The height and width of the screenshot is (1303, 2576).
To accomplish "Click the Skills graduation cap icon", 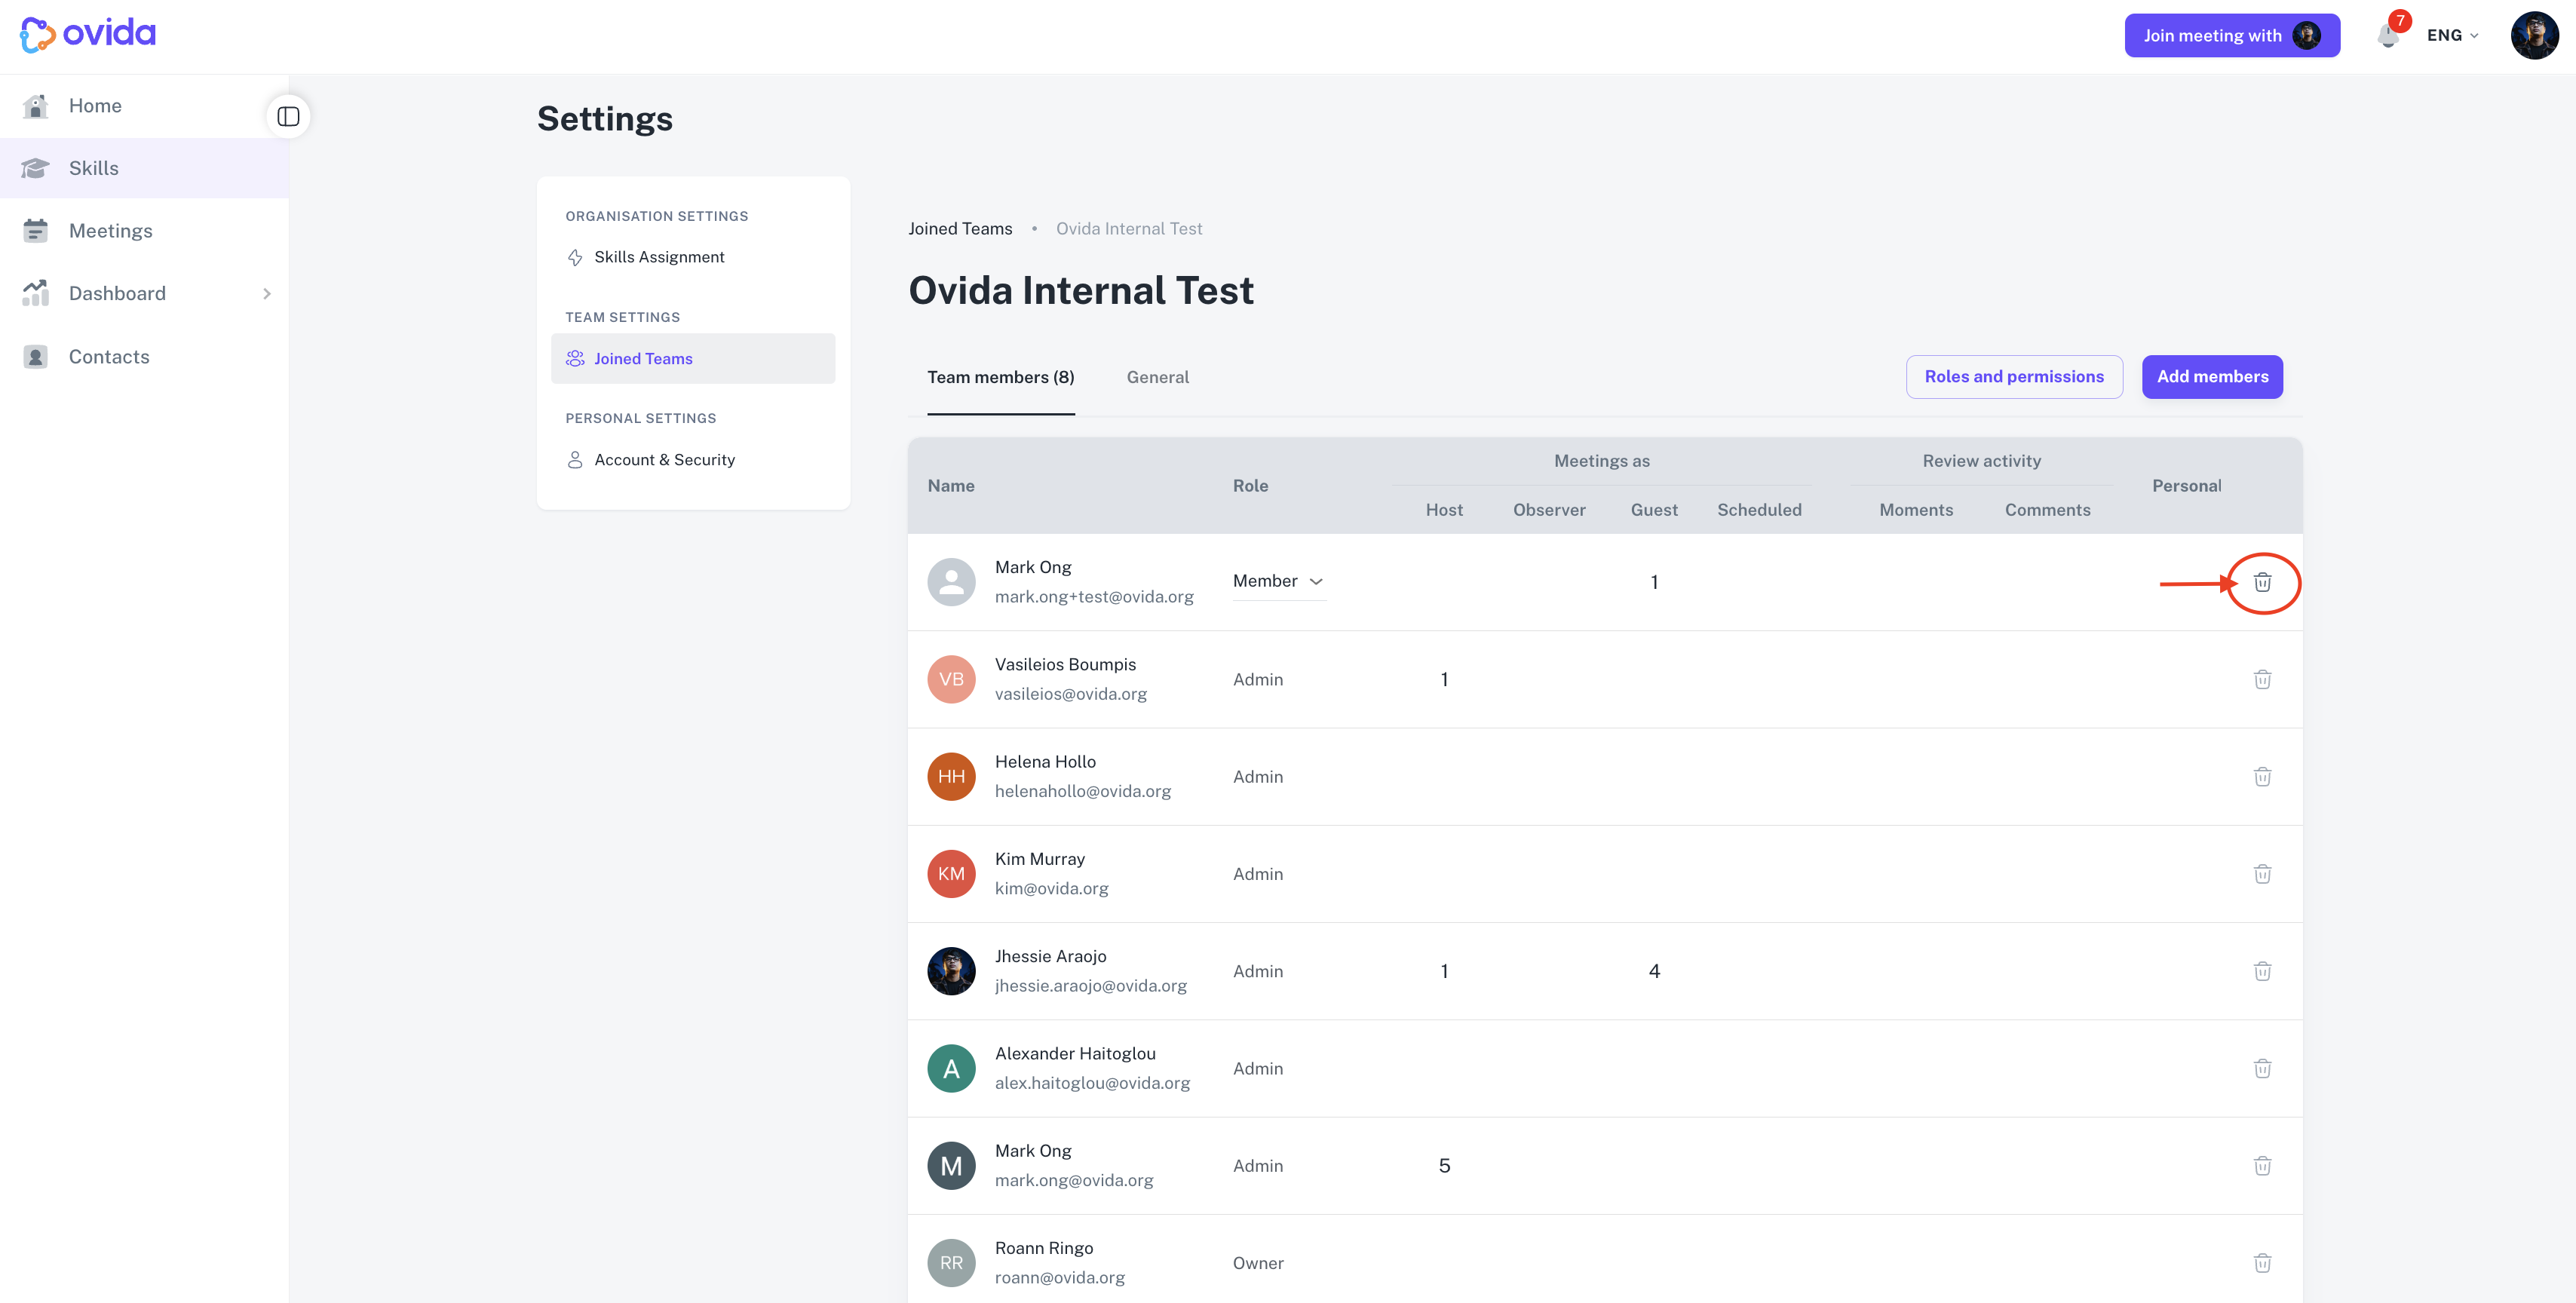I will 35,168.
